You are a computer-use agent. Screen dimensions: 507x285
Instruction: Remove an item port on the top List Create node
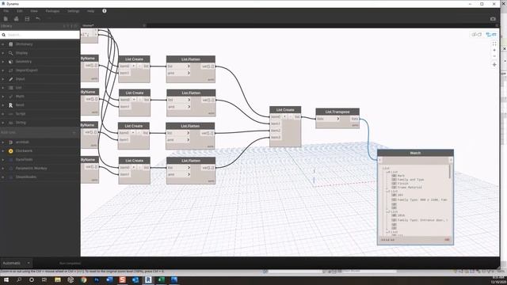click(x=139, y=66)
